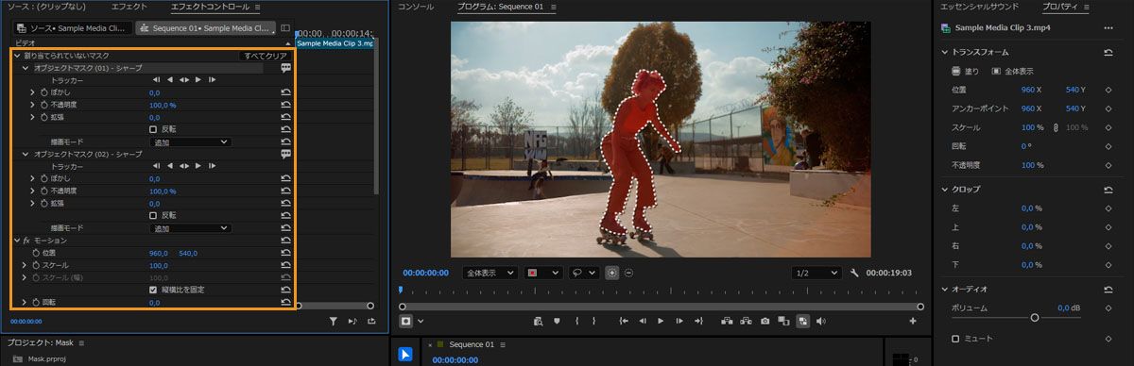Step forward one frame in Program monitor
This screenshot has height=366, width=1134.
tap(679, 321)
